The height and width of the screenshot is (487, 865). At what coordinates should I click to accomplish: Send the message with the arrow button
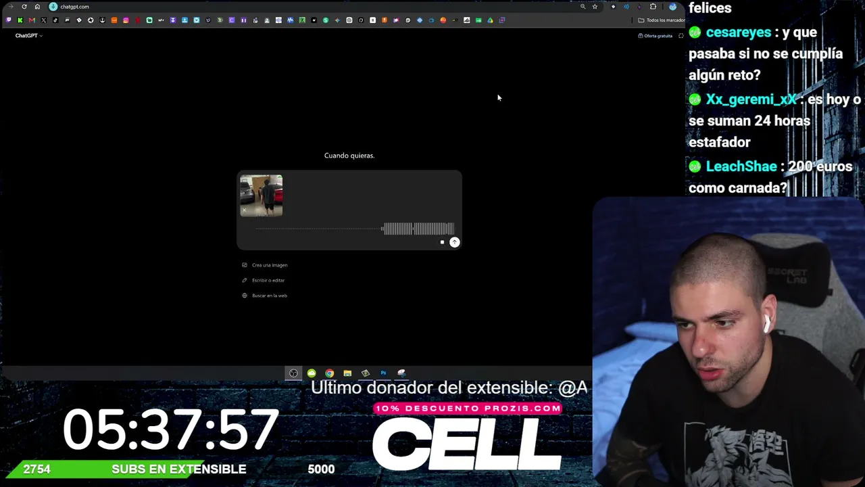tap(455, 242)
